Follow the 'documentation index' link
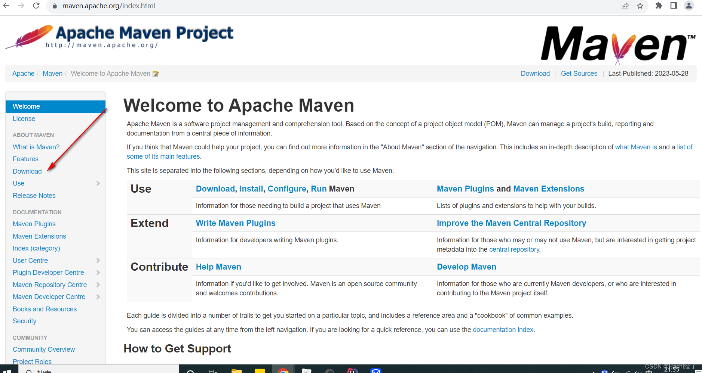 503,330
